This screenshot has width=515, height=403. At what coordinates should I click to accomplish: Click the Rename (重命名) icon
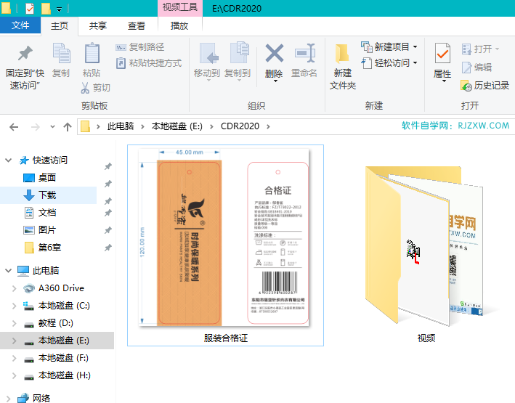(x=304, y=53)
